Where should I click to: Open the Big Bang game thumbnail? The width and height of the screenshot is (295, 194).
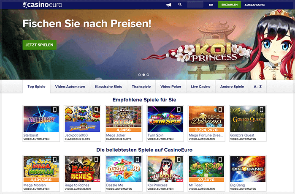(x=248, y=169)
